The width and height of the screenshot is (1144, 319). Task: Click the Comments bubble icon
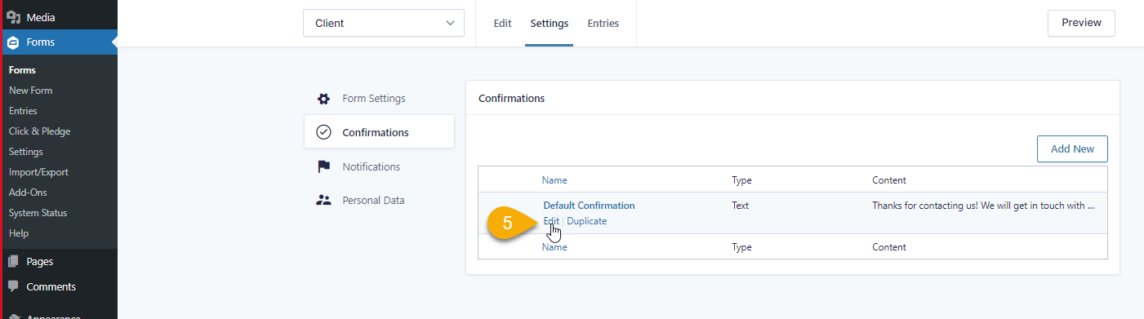click(13, 287)
